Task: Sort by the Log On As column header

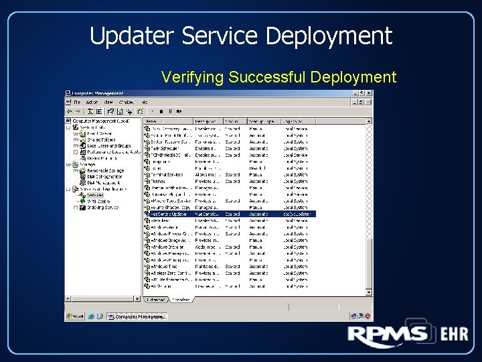Action: (299, 121)
